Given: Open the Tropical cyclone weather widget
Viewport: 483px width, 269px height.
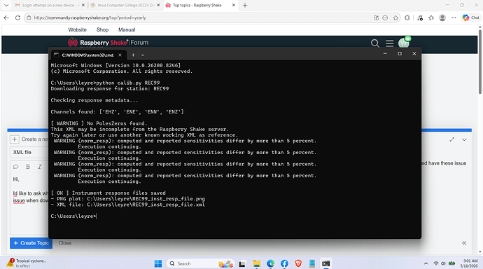Looking at the screenshot, I should point(27,263).
